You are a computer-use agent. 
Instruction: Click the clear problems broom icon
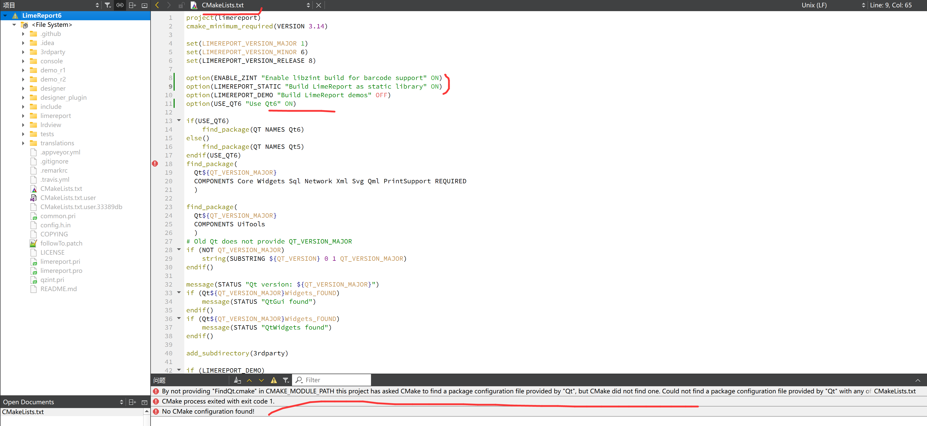(x=237, y=380)
